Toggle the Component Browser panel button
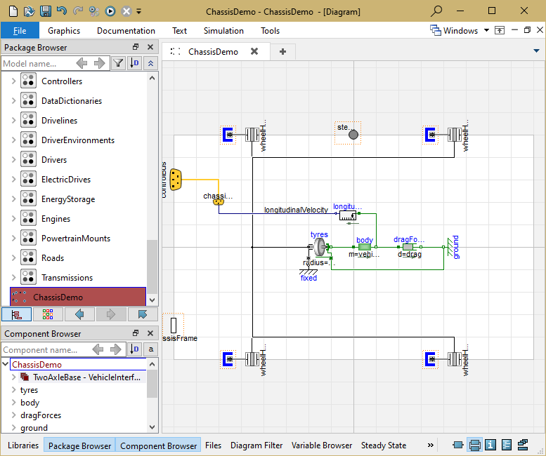 point(159,445)
